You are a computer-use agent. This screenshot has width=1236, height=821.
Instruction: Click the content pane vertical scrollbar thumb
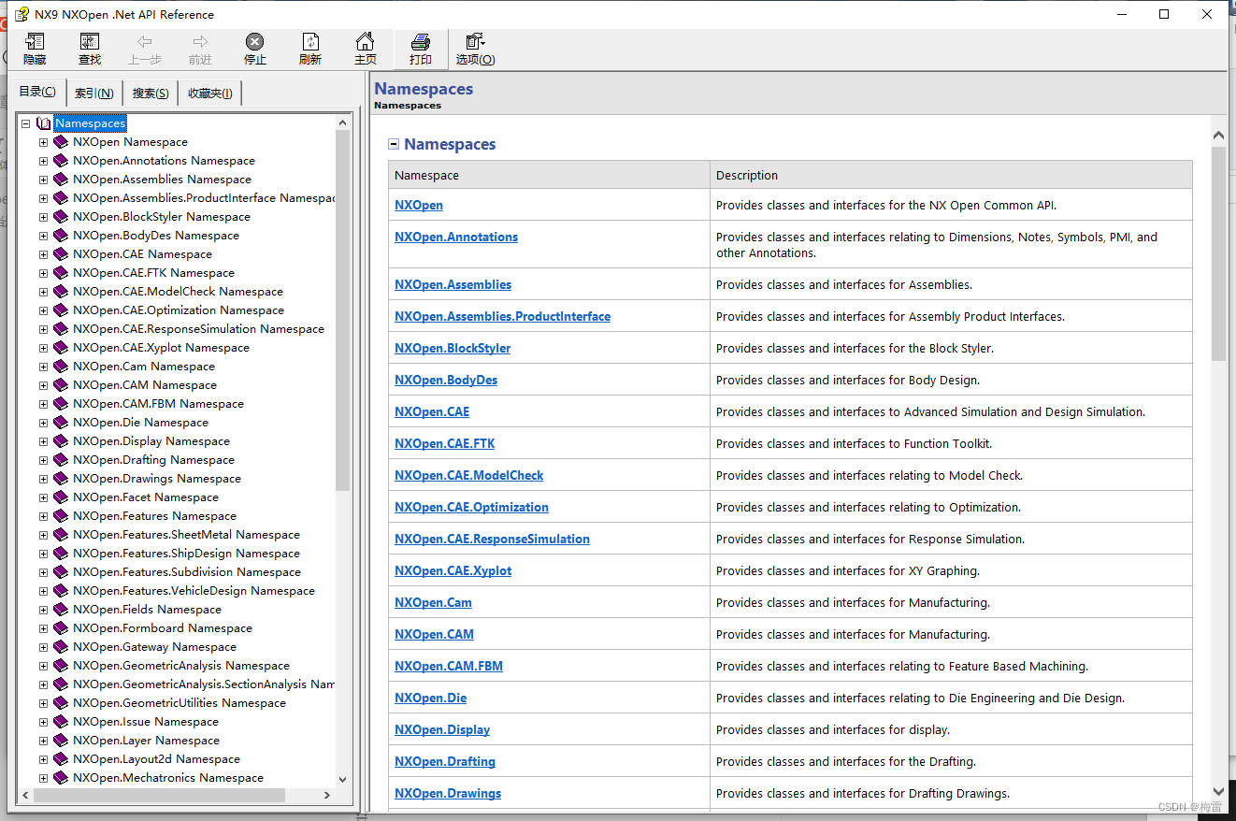1218,253
